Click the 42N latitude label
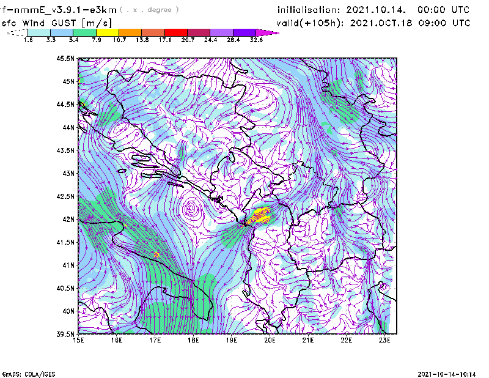This screenshot has height=378, width=489. point(68,220)
